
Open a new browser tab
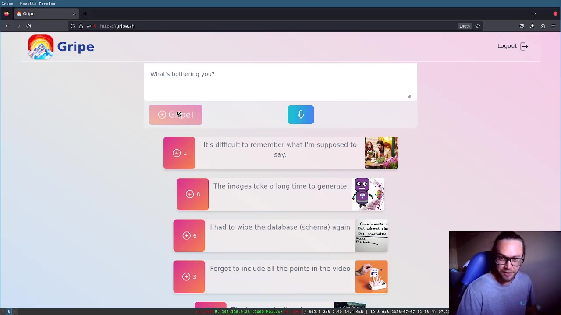click(85, 14)
